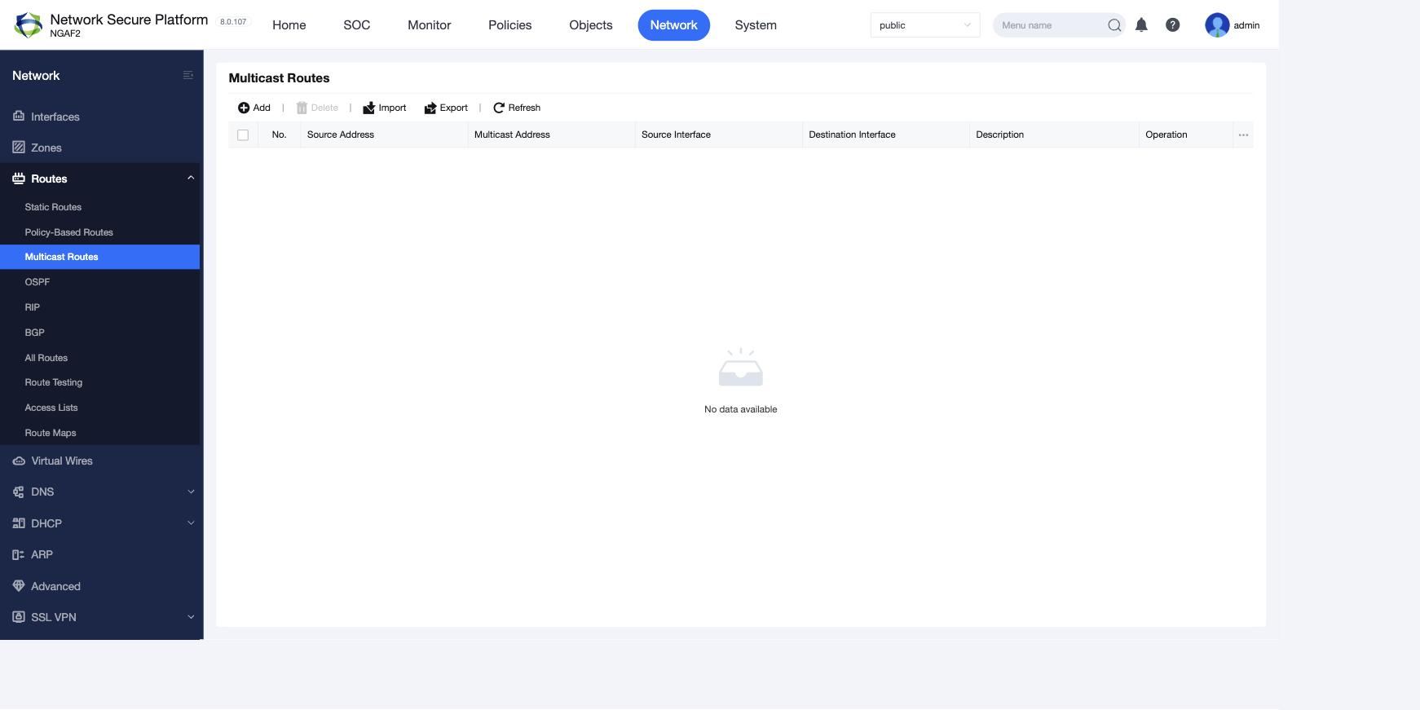Add a new multicast route
The image size is (1420, 710).
(254, 108)
